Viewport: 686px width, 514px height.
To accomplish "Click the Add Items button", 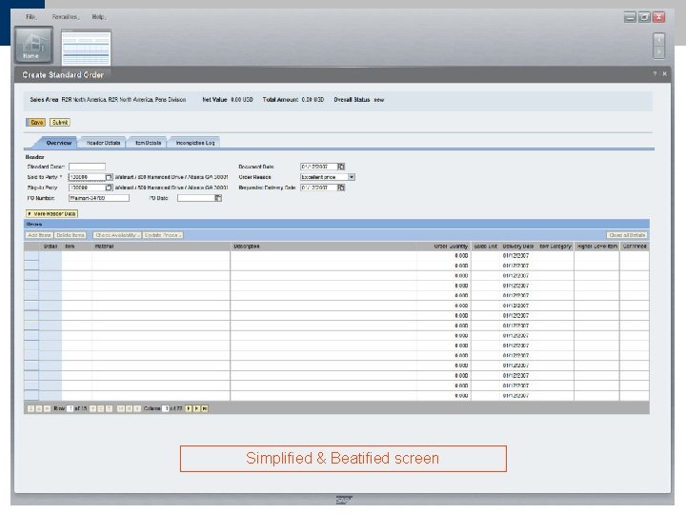I will (x=39, y=235).
